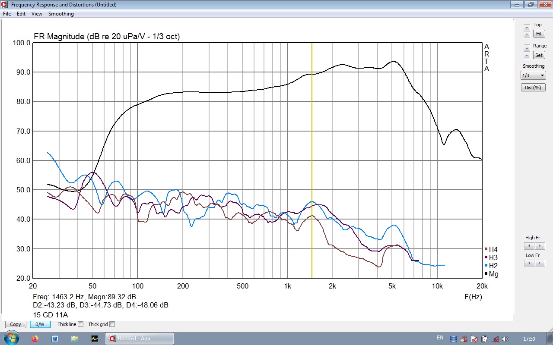Shift High Fr limit right
553x345 pixels.
pos(540,246)
